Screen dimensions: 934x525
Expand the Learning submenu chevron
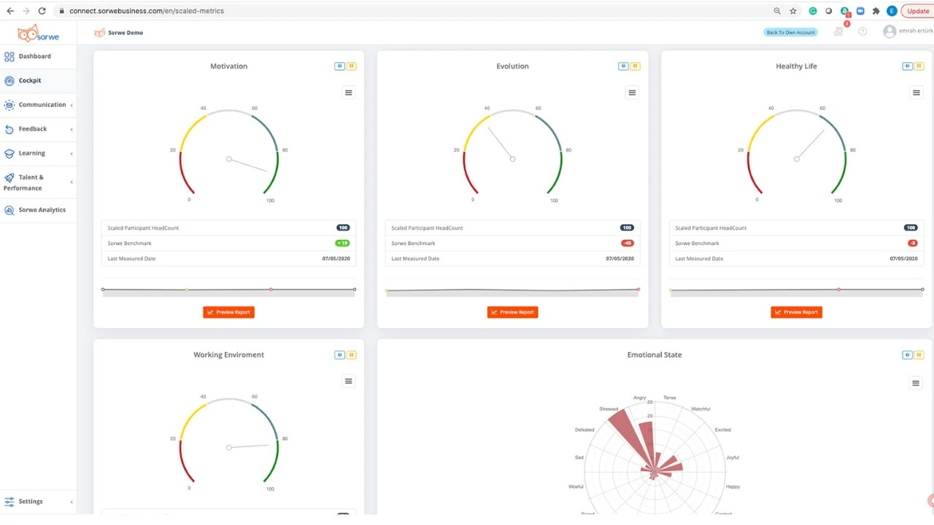point(72,154)
